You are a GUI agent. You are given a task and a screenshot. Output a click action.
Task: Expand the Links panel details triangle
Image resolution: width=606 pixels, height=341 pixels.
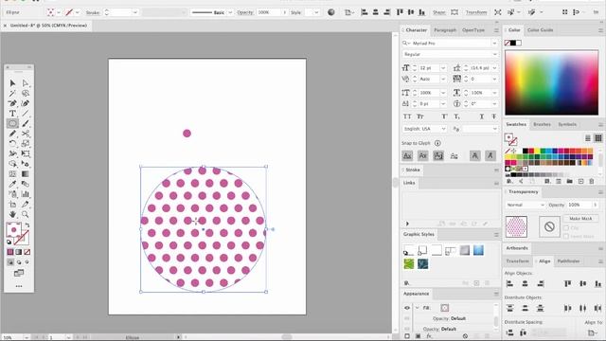coord(407,224)
